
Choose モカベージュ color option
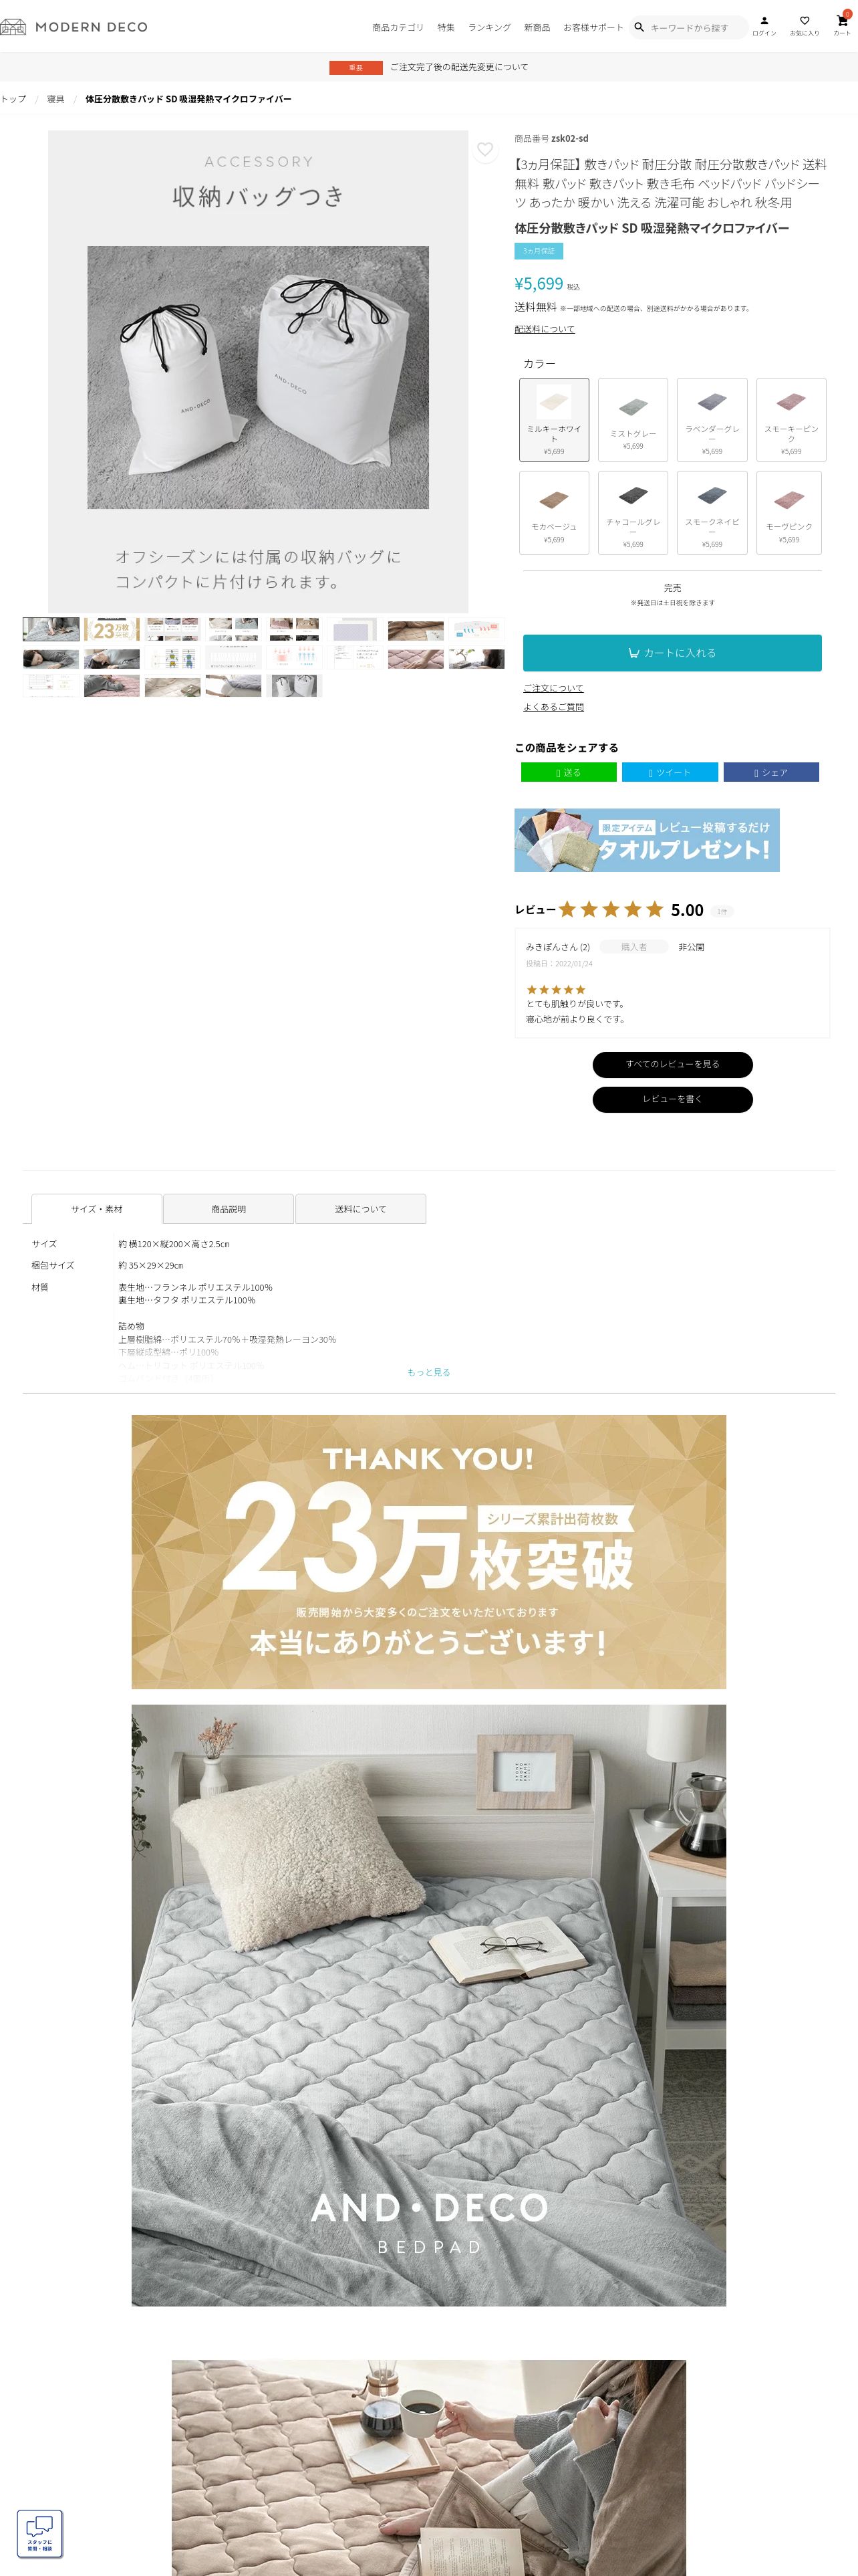(x=555, y=513)
